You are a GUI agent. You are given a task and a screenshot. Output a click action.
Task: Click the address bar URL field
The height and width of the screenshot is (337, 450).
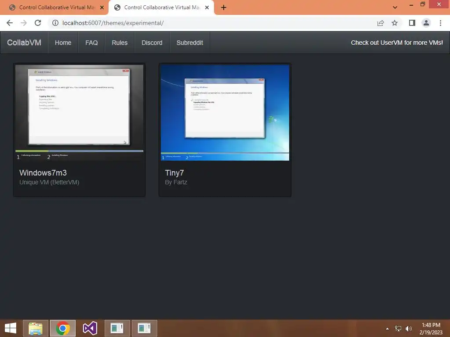click(x=212, y=23)
